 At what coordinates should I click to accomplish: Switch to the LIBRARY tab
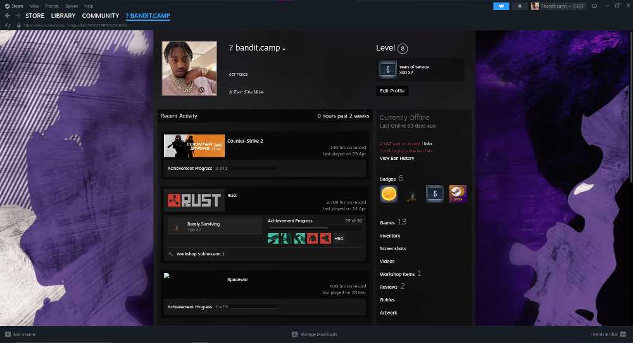63,15
